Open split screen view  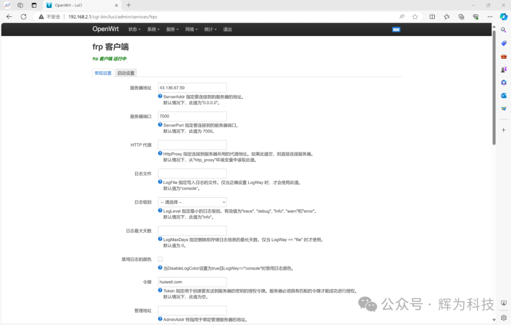coord(432,17)
